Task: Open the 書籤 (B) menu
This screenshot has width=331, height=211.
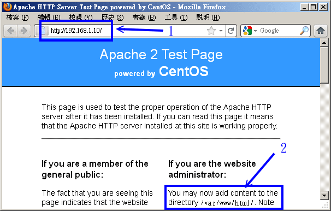Action: point(144,17)
